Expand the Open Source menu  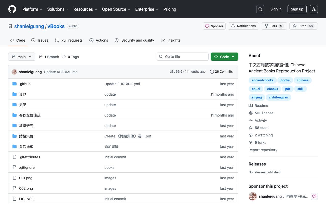tap(116, 9)
